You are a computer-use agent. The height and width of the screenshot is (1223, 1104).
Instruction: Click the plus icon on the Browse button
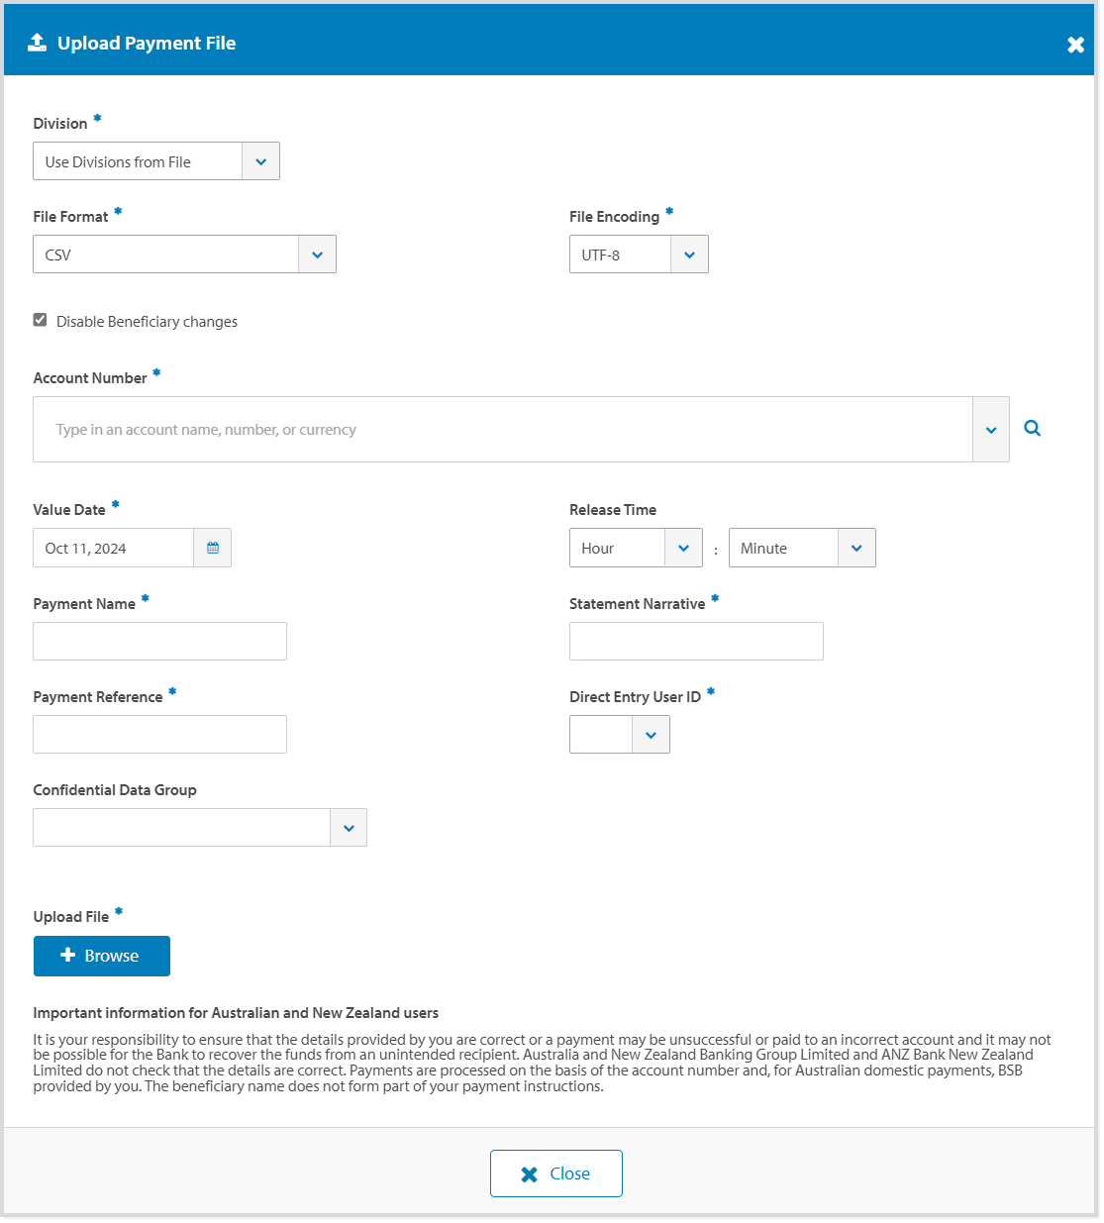(x=66, y=956)
